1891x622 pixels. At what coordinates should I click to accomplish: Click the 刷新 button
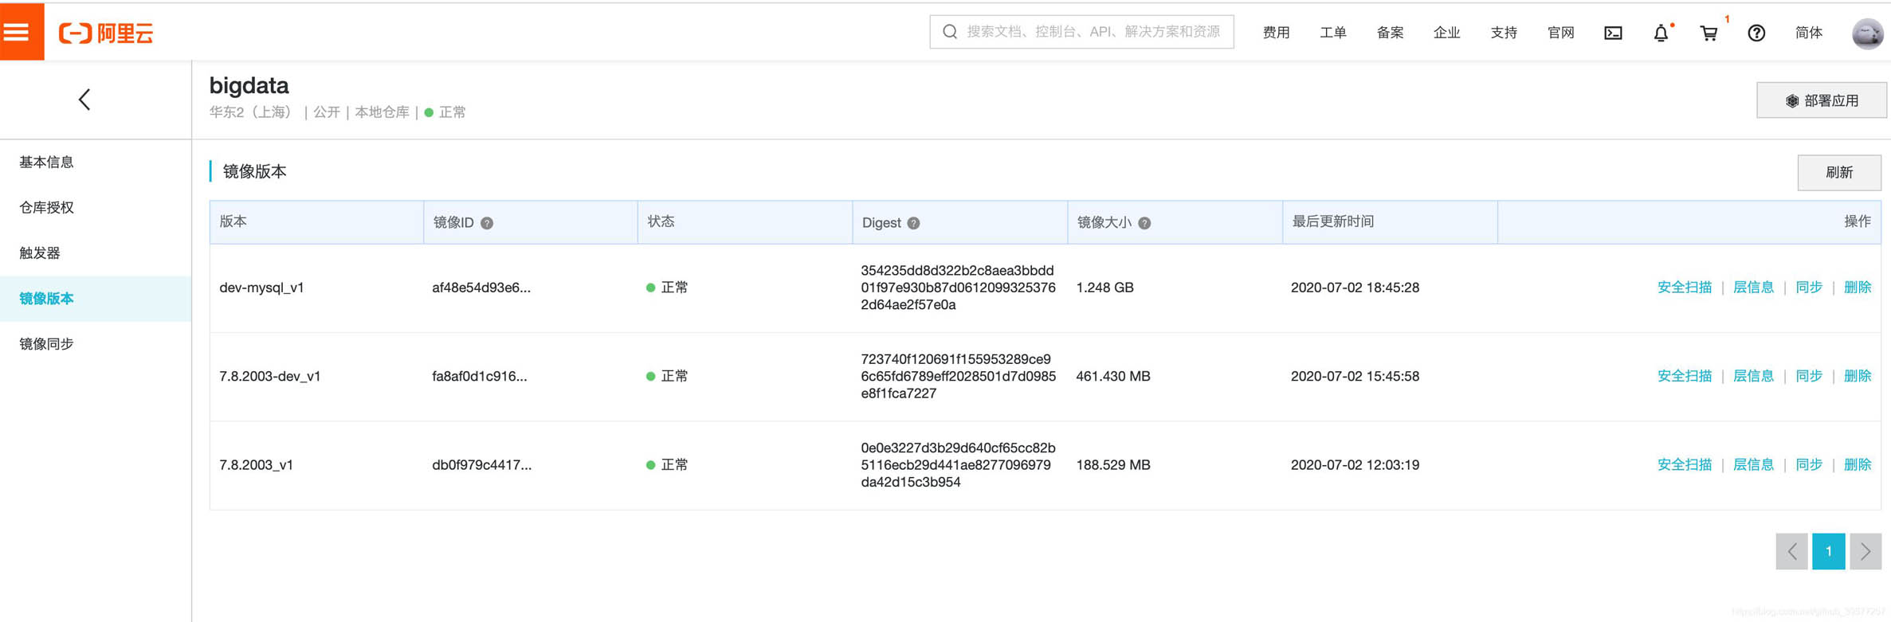coord(1838,173)
